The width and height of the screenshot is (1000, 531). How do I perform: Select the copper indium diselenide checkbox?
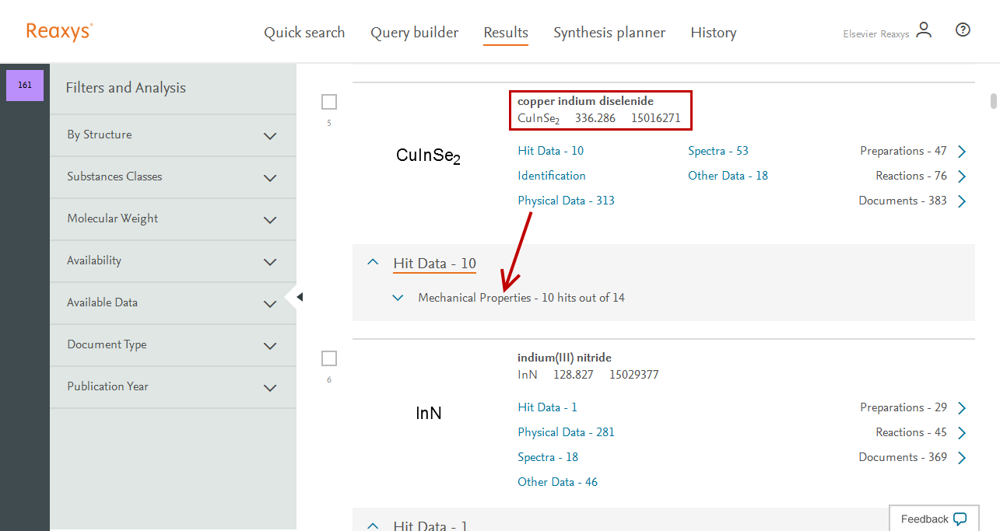[x=329, y=102]
